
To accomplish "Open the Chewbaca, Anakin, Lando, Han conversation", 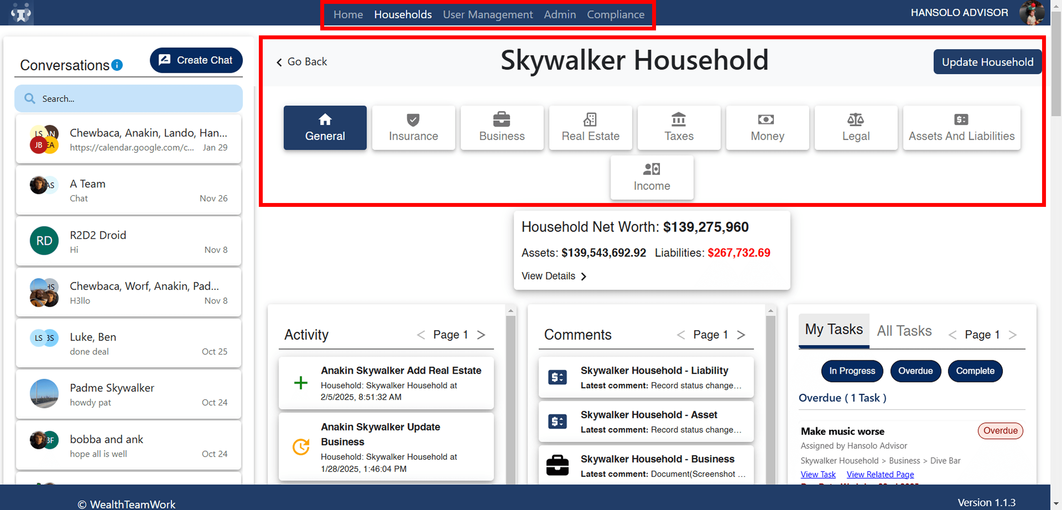I will [x=129, y=139].
